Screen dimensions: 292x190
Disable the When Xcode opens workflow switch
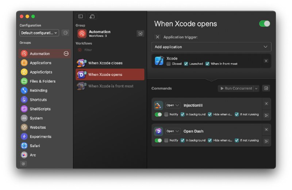pos(264,24)
